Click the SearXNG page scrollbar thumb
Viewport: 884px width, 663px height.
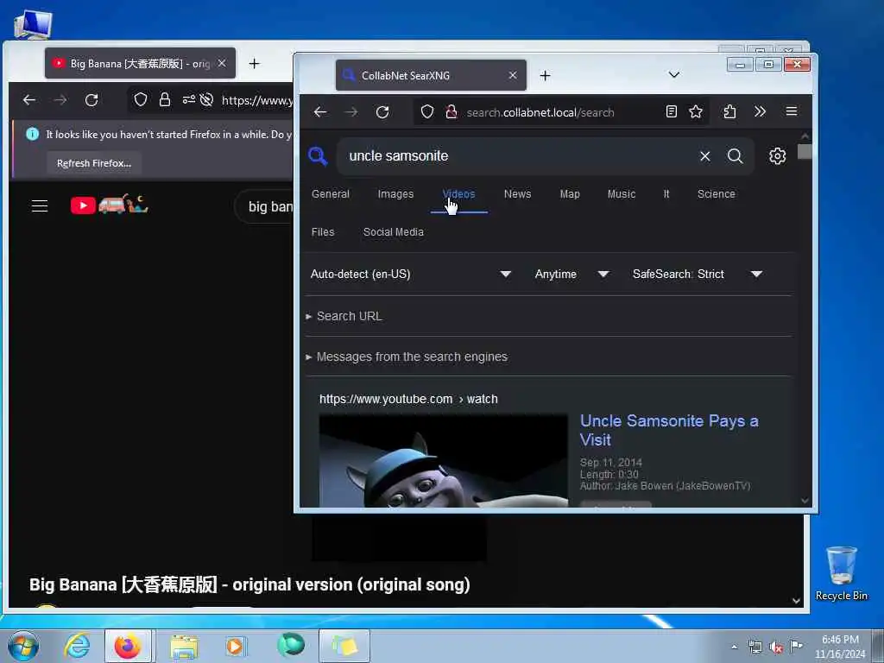(805, 152)
